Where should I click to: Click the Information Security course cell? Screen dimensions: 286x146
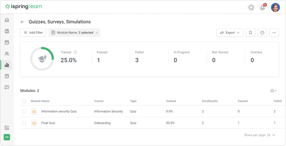109,112
